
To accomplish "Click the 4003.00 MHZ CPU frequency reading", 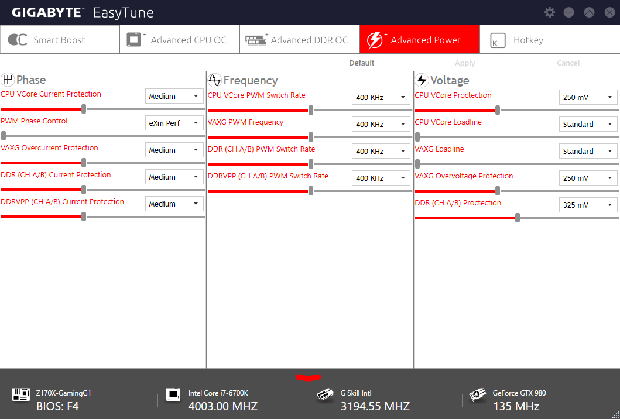I will click(x=223, y=406).
